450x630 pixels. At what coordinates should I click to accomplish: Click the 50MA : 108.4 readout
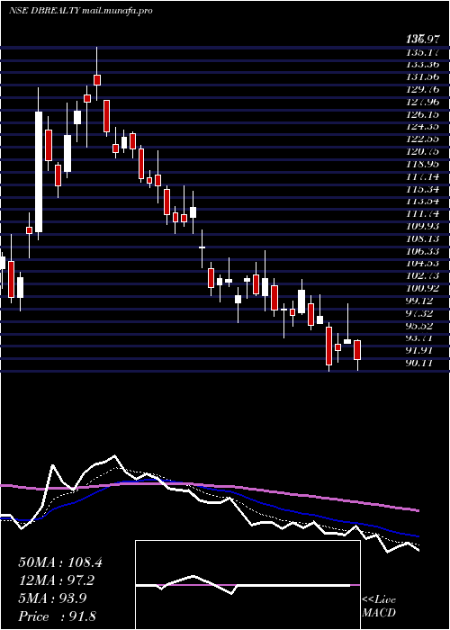point(60,562)
